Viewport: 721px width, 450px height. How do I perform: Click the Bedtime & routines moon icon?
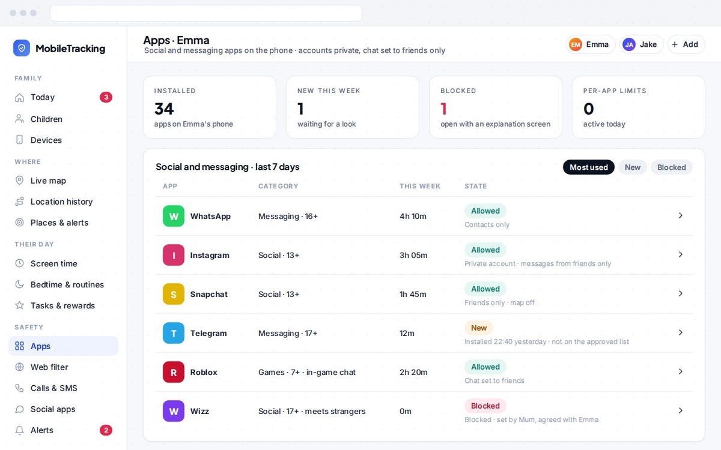[x=19, y=284]
